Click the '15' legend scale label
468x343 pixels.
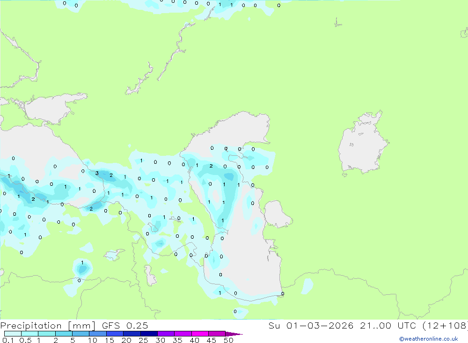click(x=110, y=340)
